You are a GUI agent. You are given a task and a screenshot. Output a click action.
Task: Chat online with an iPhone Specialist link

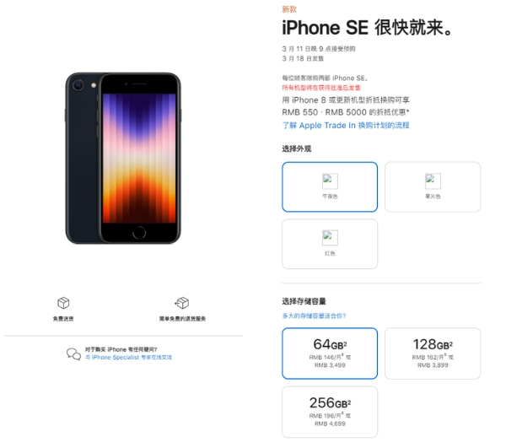point(128,357)
